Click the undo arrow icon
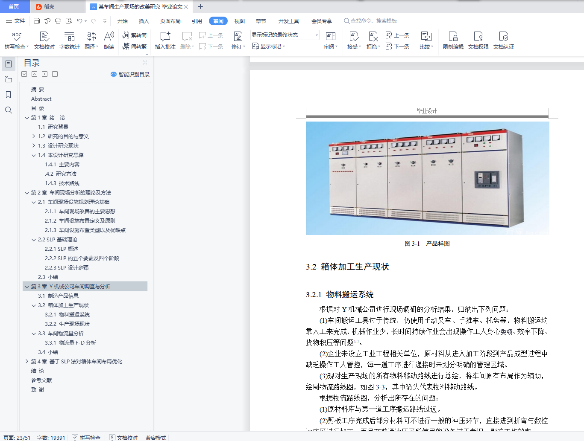 point(79,21)
